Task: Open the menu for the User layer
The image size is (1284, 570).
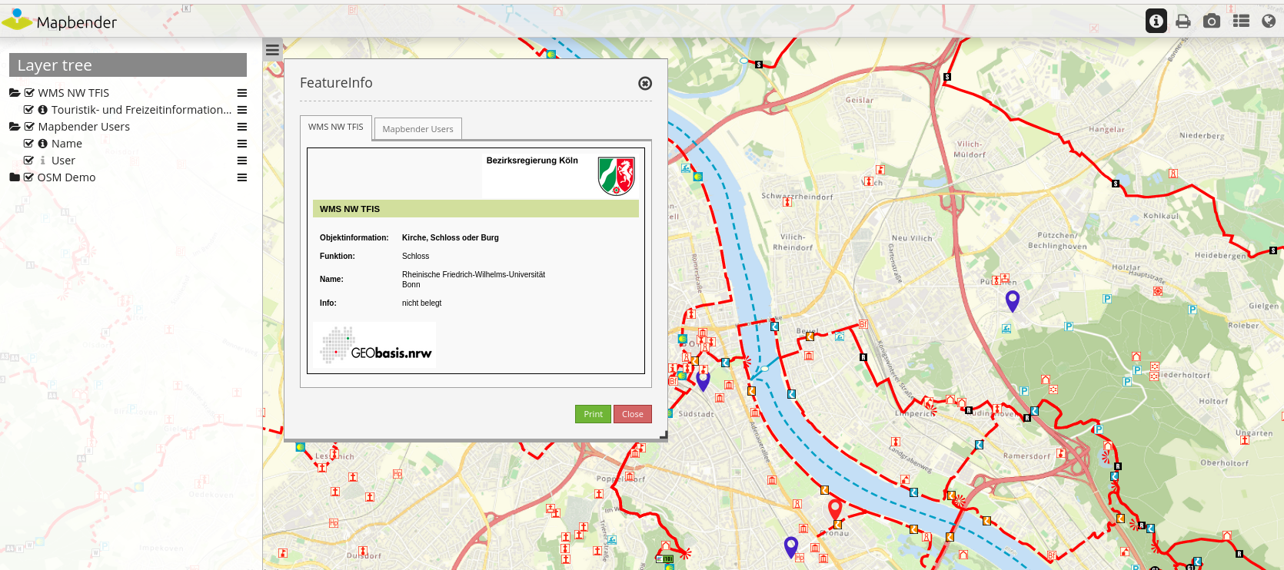Action: point(242,161)
